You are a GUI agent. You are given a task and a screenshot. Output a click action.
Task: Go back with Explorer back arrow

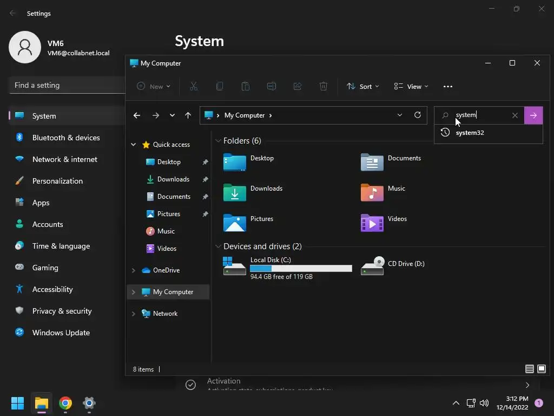[x=137, y=115]
